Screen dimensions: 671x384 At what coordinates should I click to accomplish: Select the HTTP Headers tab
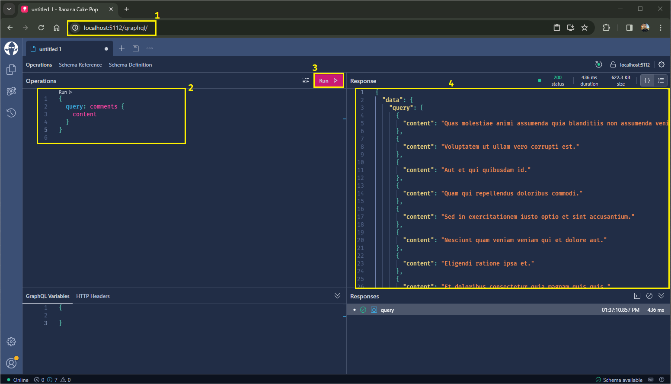click(93, 296)
